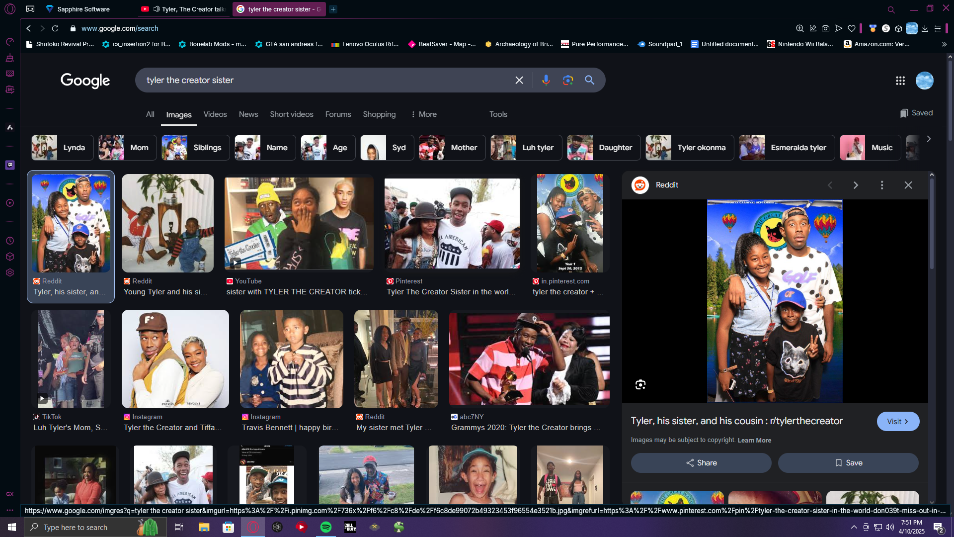Screen dimensions: 954x537
Task: Go to next image in preview panel
Action: (855, 185)
